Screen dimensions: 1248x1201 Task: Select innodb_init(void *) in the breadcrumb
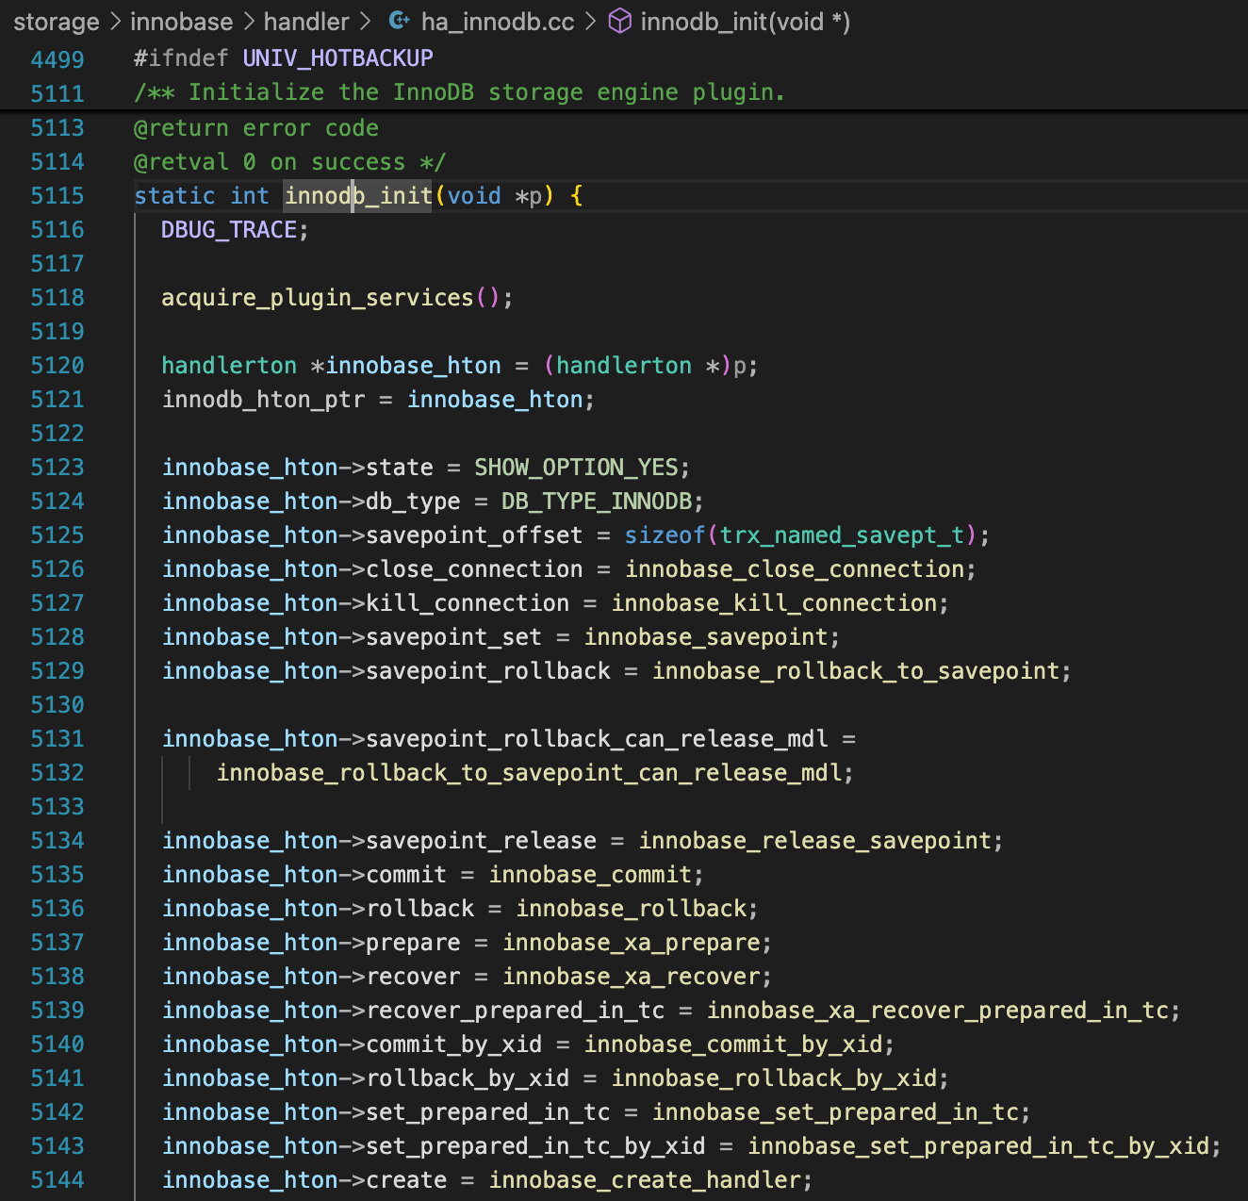coord(745,22)
